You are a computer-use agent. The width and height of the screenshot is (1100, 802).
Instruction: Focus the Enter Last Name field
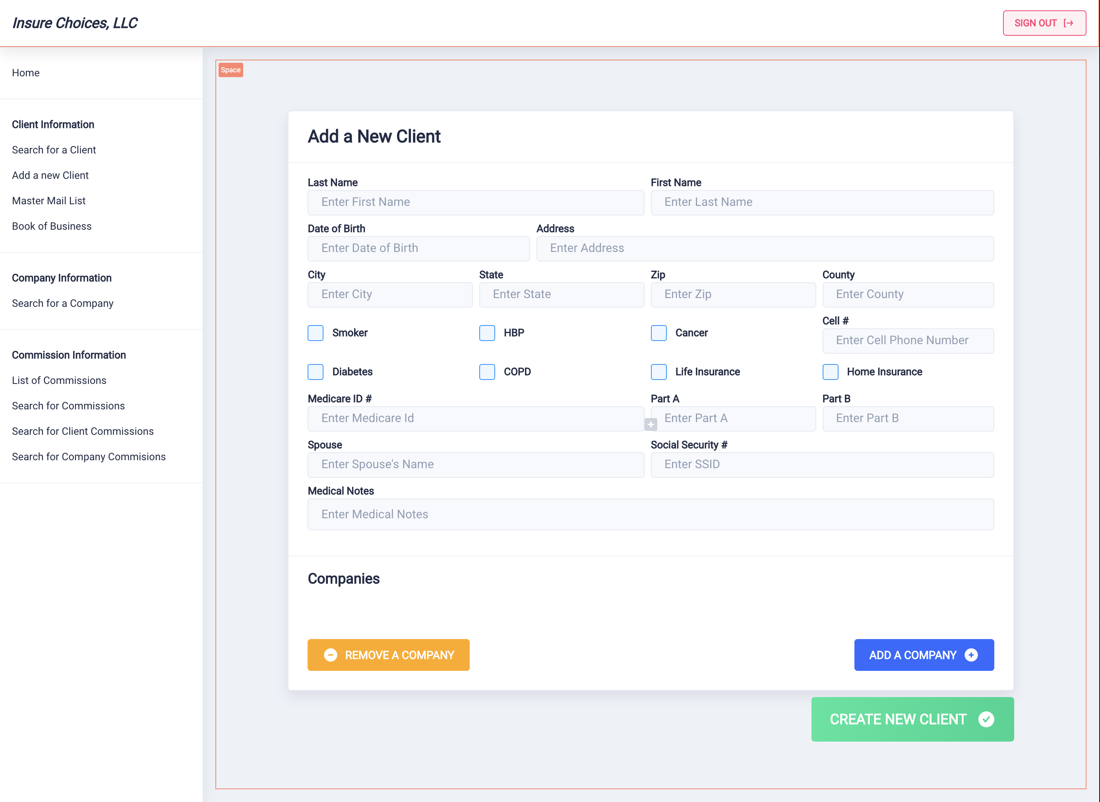pyautogui.click(x=822, y=202)
